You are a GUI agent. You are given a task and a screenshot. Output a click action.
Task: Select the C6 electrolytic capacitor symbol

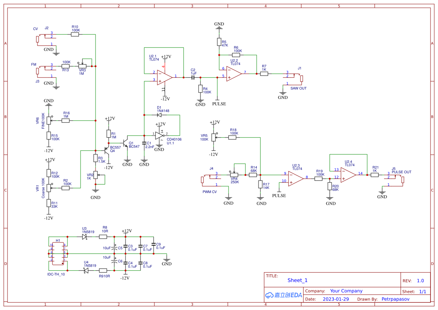coord(114,261)
